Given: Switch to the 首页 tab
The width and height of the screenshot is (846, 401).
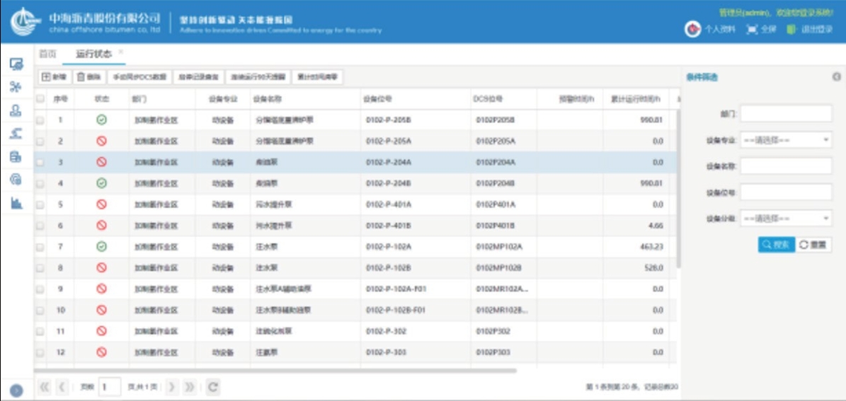Looking at the screenshot, I should 47,54.
